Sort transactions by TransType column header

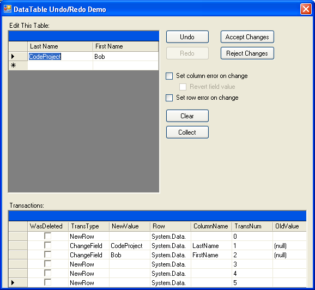(89, 226)
